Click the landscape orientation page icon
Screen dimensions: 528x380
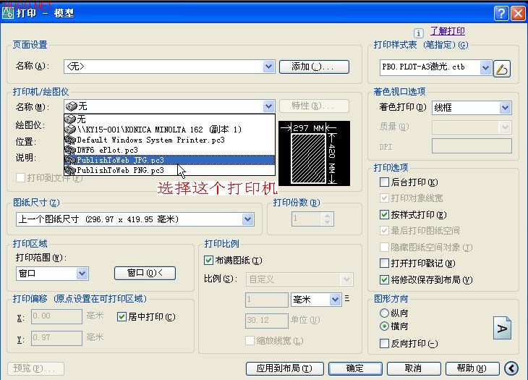[x=502, y=328]
